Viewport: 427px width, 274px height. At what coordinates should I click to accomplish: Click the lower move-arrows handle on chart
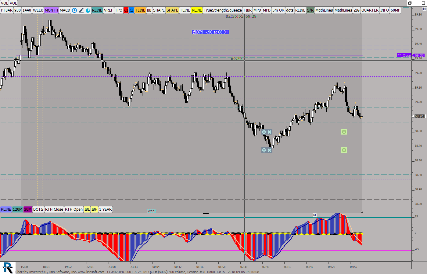click(264, 150)
